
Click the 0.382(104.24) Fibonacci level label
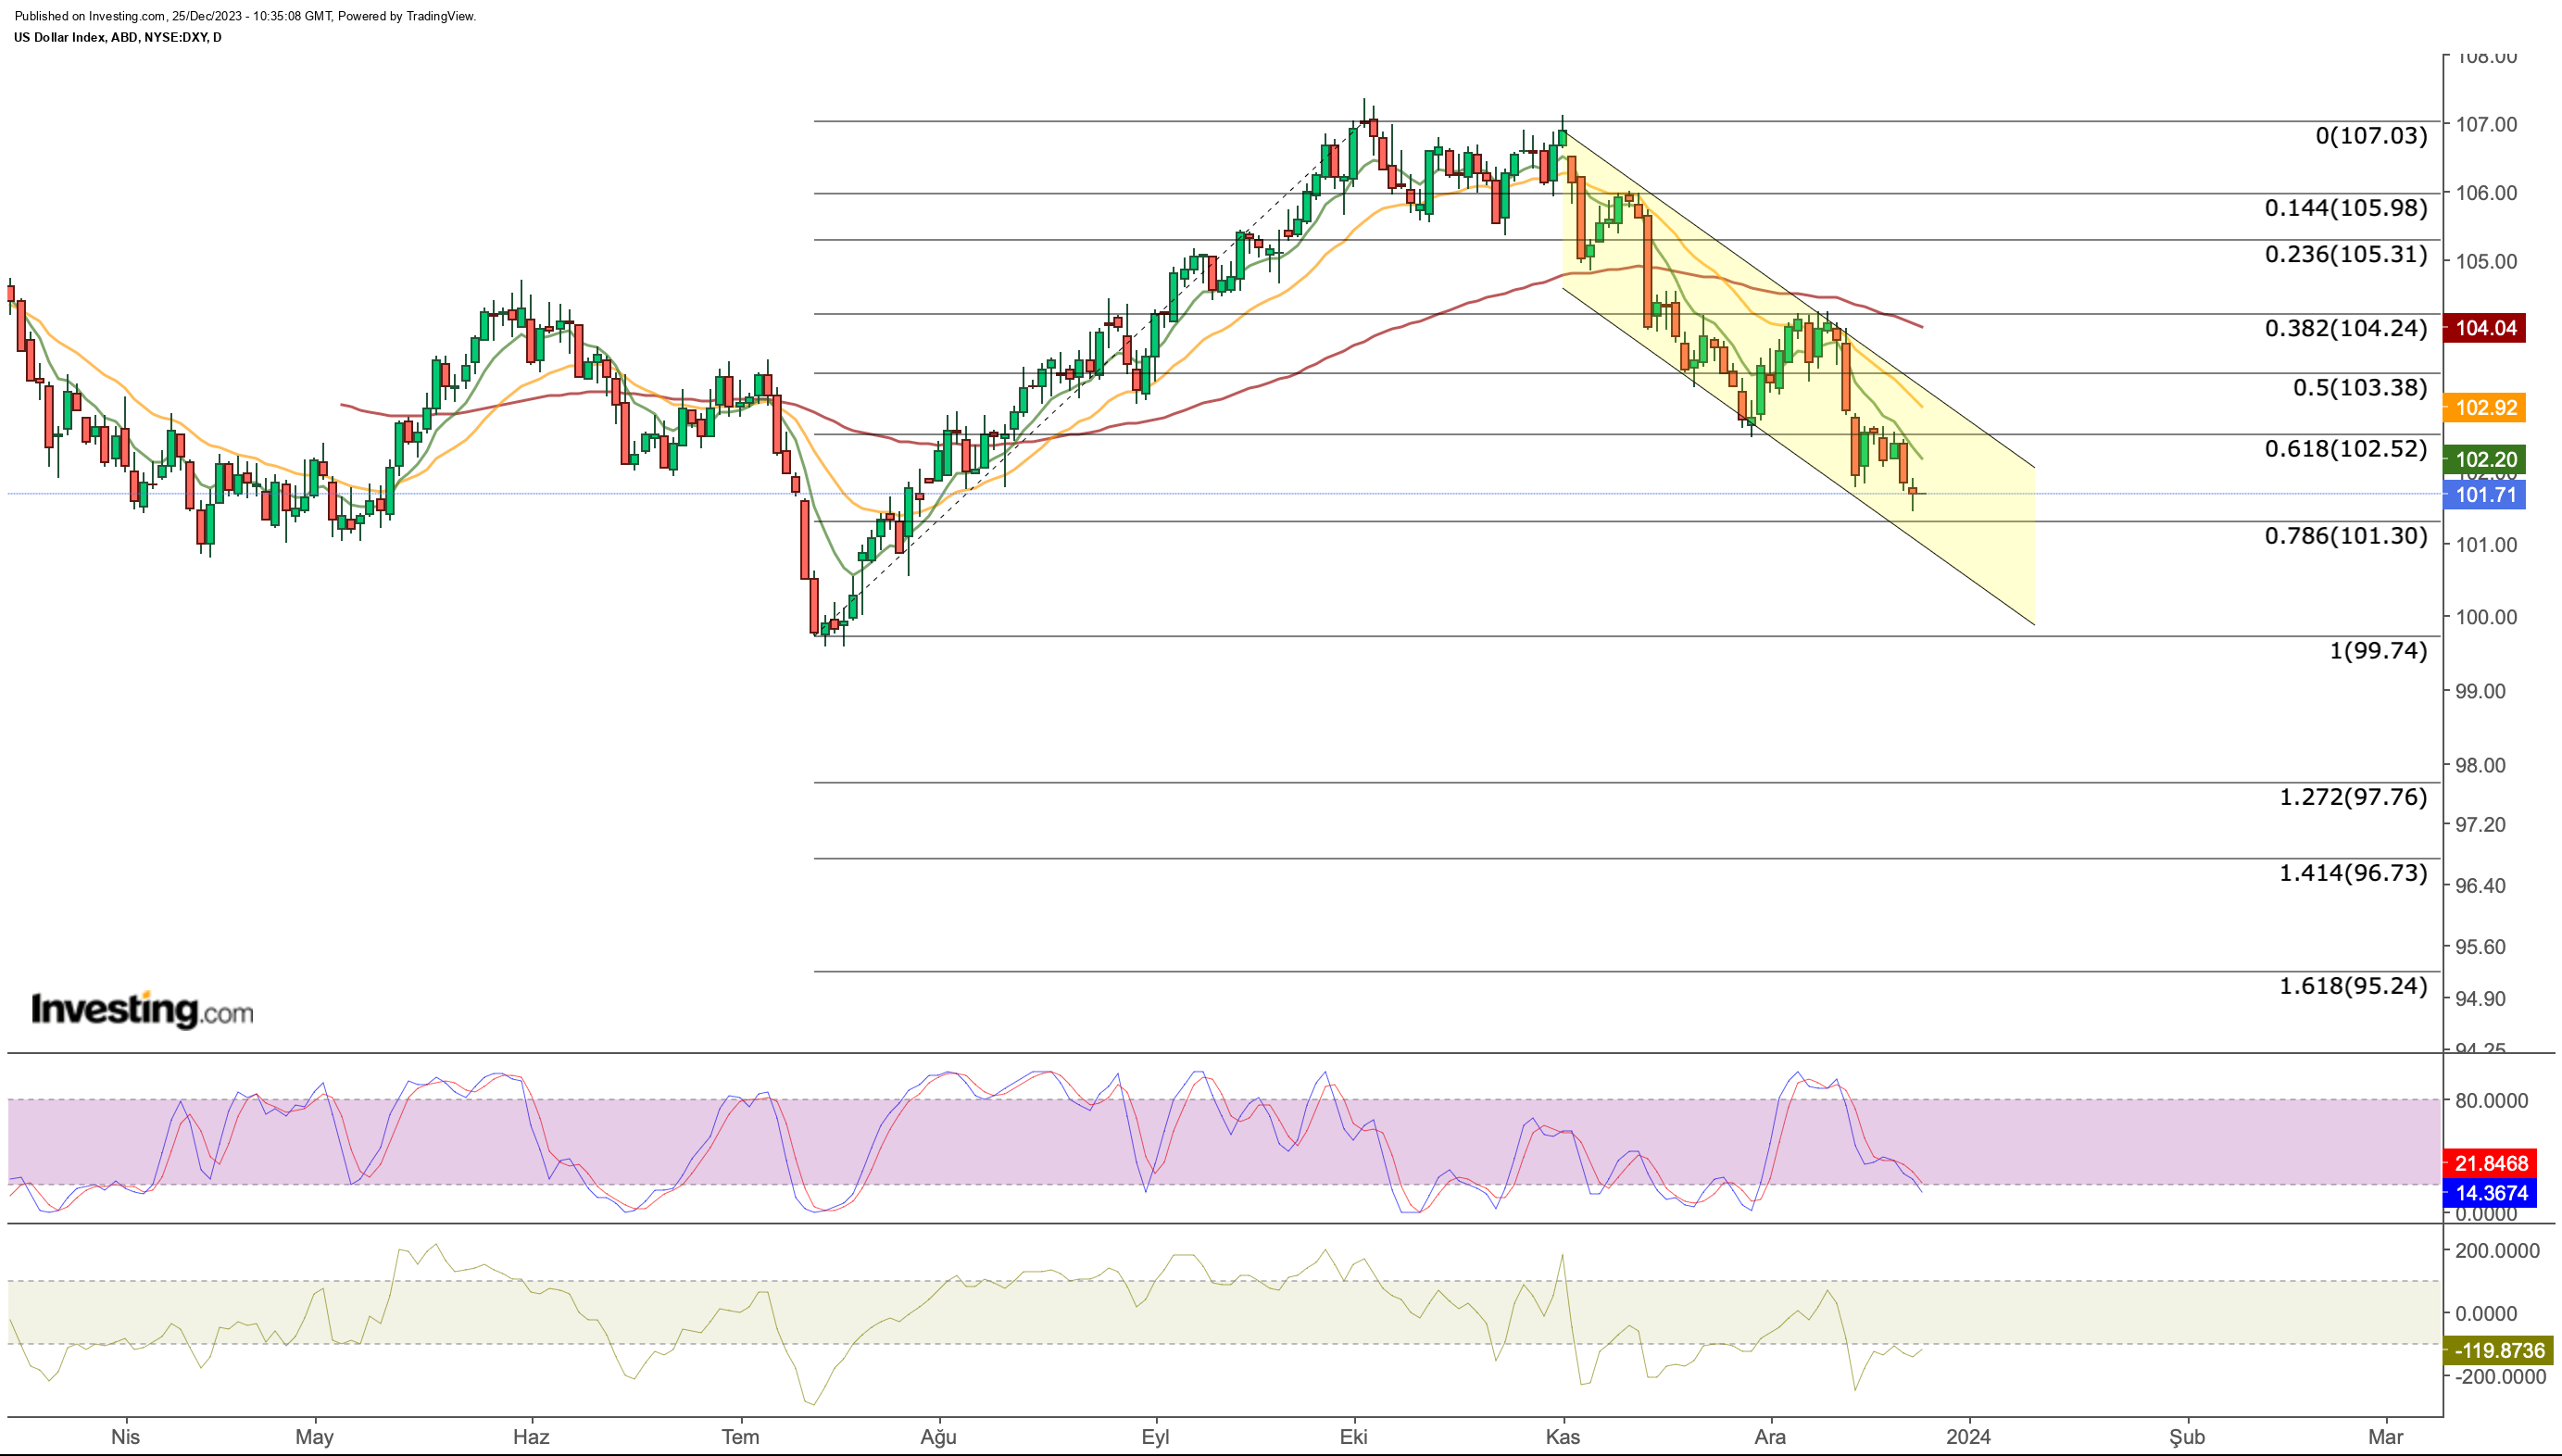(2346, 328)
